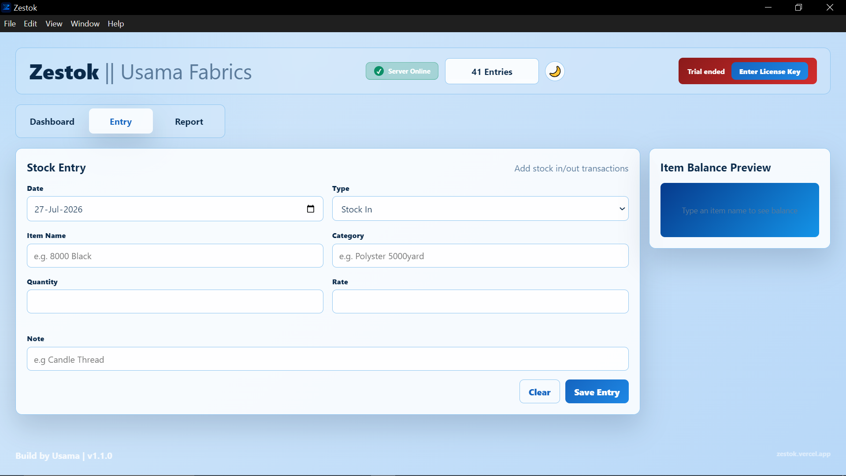
Task: Click the Usama Fabrics title text
Action: [186, 72]
